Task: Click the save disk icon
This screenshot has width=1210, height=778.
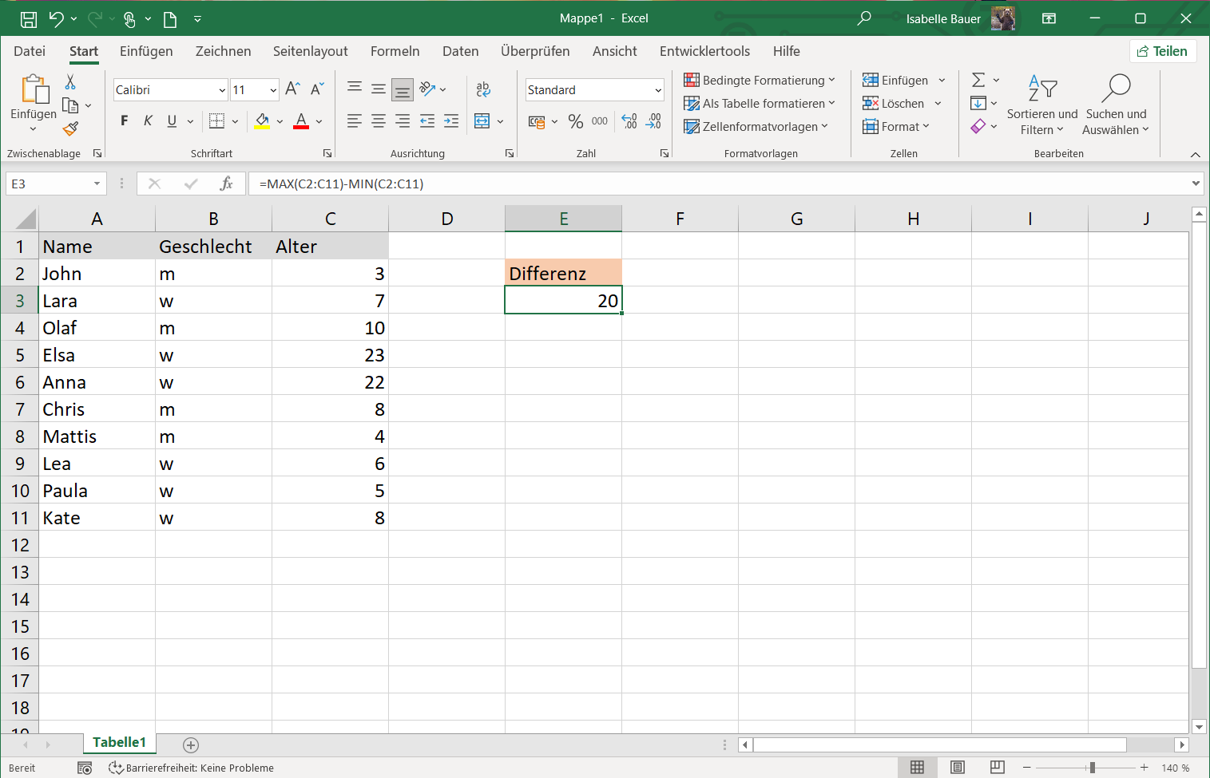Action: tap(28, 19)
